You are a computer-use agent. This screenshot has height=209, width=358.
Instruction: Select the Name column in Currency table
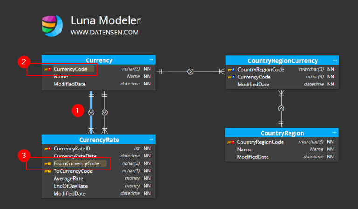tap(99, 77)
